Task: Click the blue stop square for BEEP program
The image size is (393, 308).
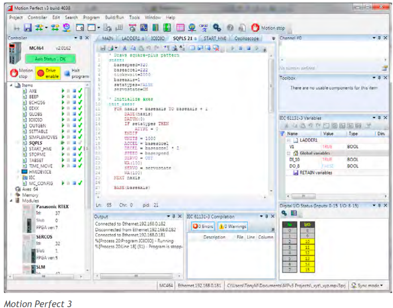Action: coord(74,97)
